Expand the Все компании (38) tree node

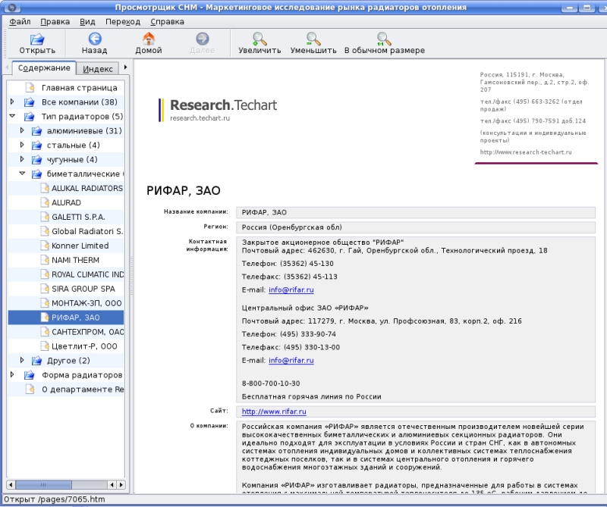coord(12,102)
